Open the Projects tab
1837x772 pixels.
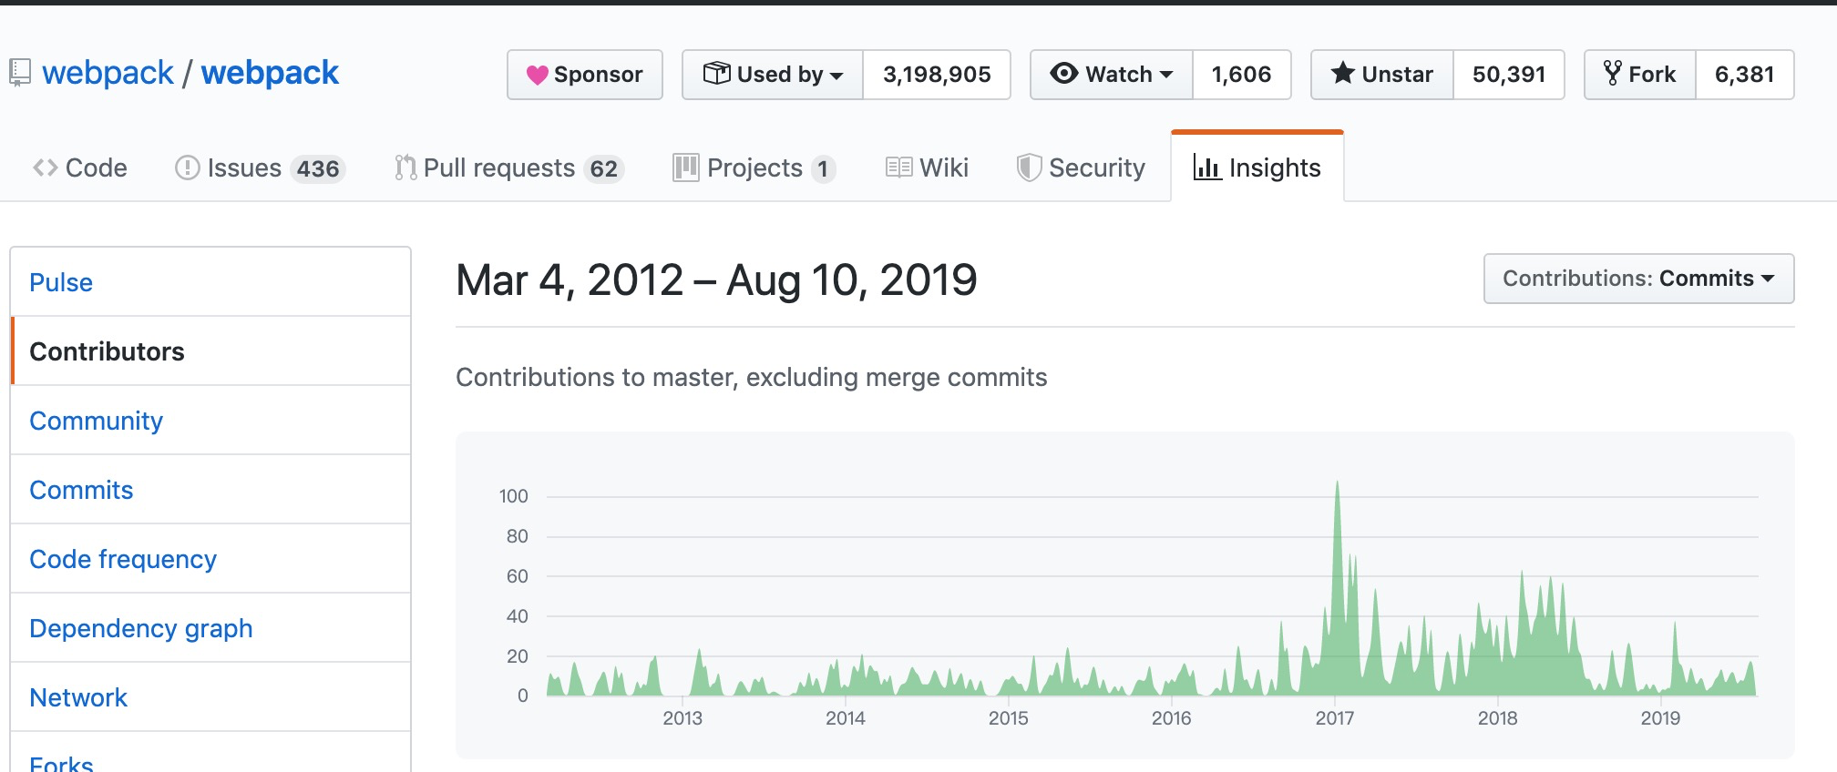coord(754,168)
